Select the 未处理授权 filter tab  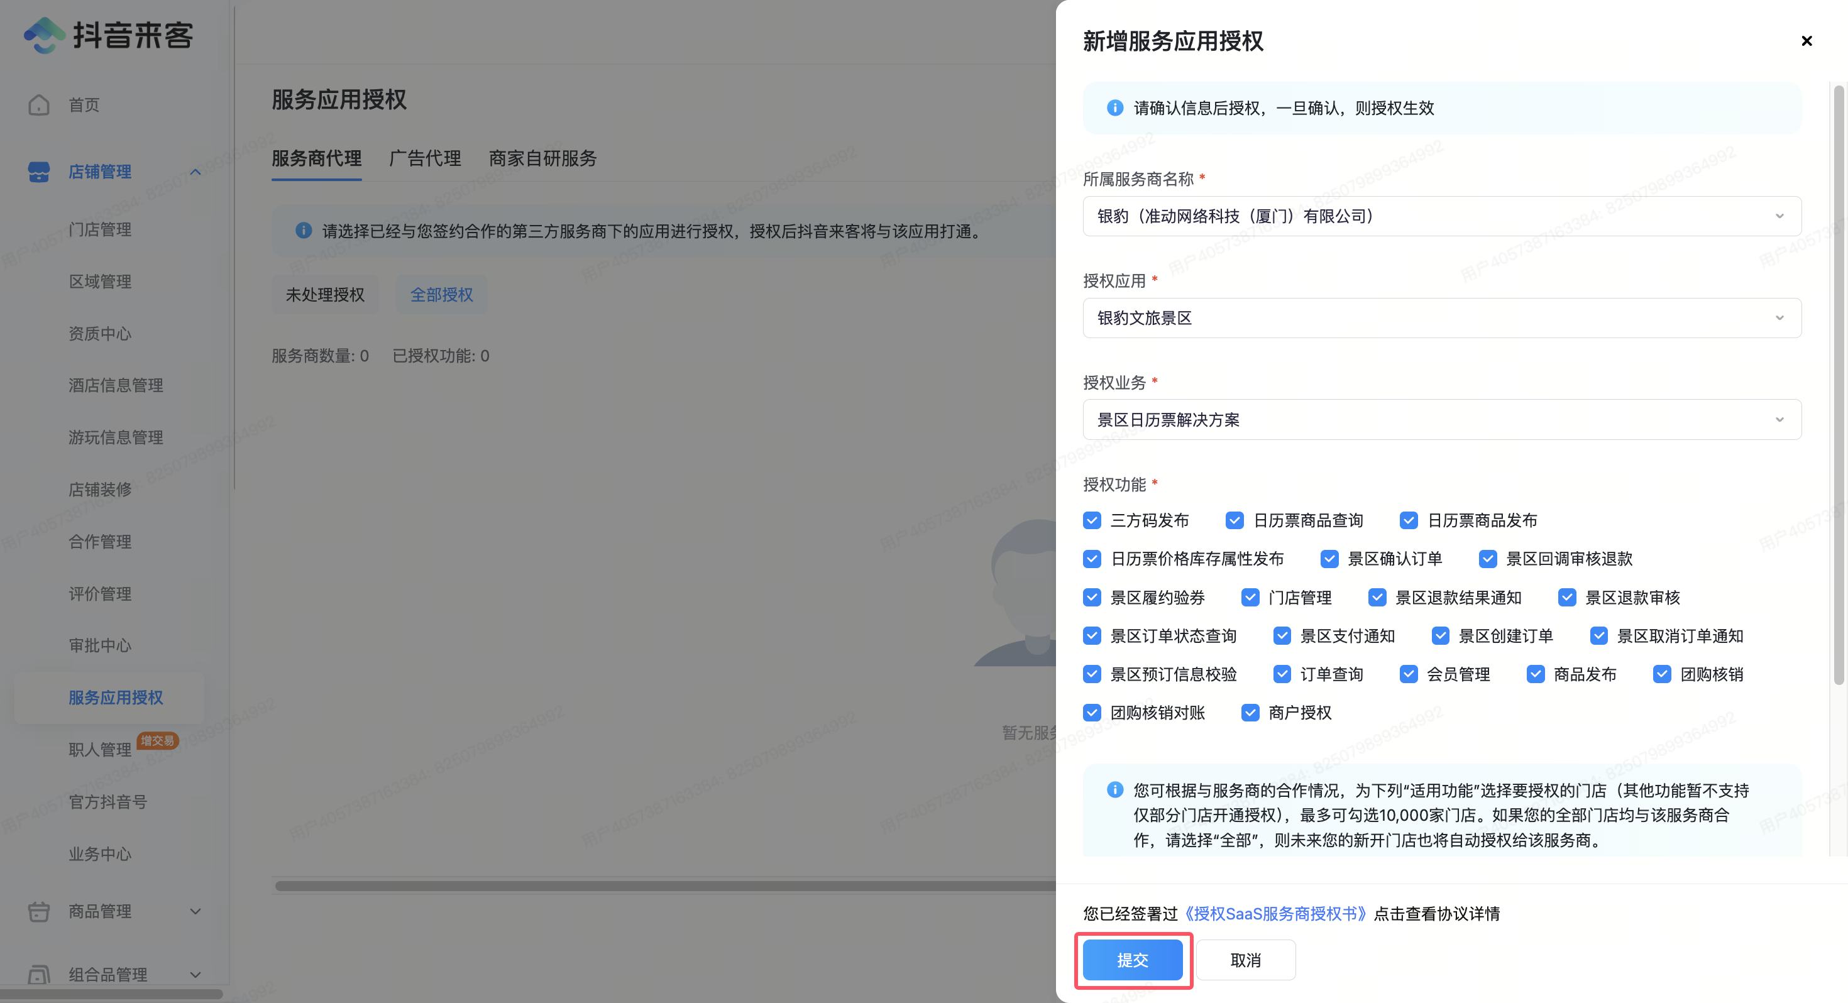[325, 294]
